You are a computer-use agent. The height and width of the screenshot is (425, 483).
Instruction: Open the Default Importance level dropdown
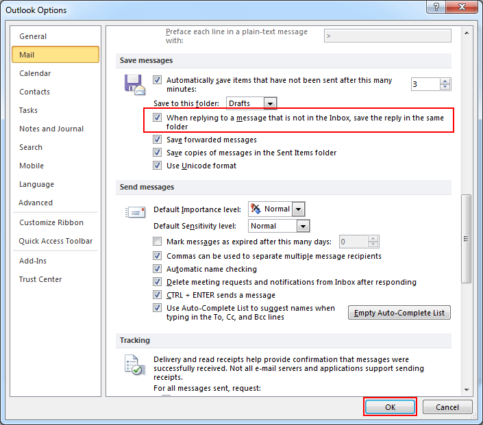pyautogui.click(x=298, y=209)
